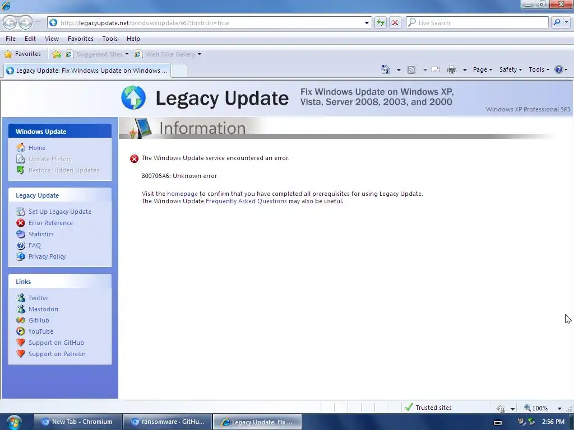Open the Favorites menu

click(x=81, y=39)
